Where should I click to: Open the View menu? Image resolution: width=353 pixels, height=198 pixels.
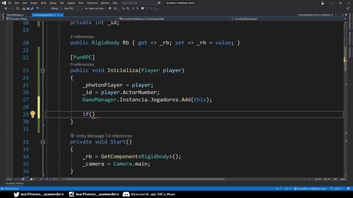pos(25,3)
